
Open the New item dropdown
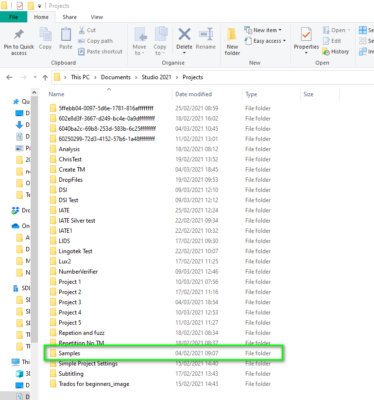264,30
